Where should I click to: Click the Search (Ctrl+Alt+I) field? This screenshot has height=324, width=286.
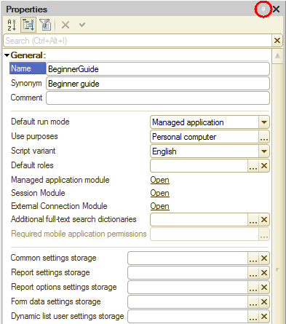point(138,41)
